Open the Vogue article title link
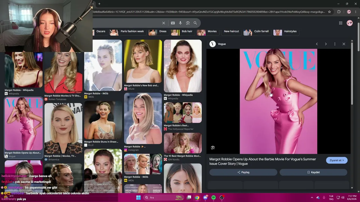Screen dimensions: 360x202 tap(263, 161)
